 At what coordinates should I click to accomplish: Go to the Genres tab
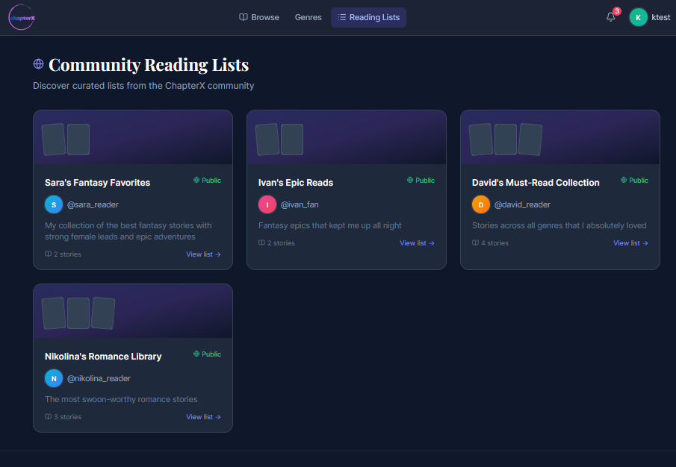click(x=308, y=17)
